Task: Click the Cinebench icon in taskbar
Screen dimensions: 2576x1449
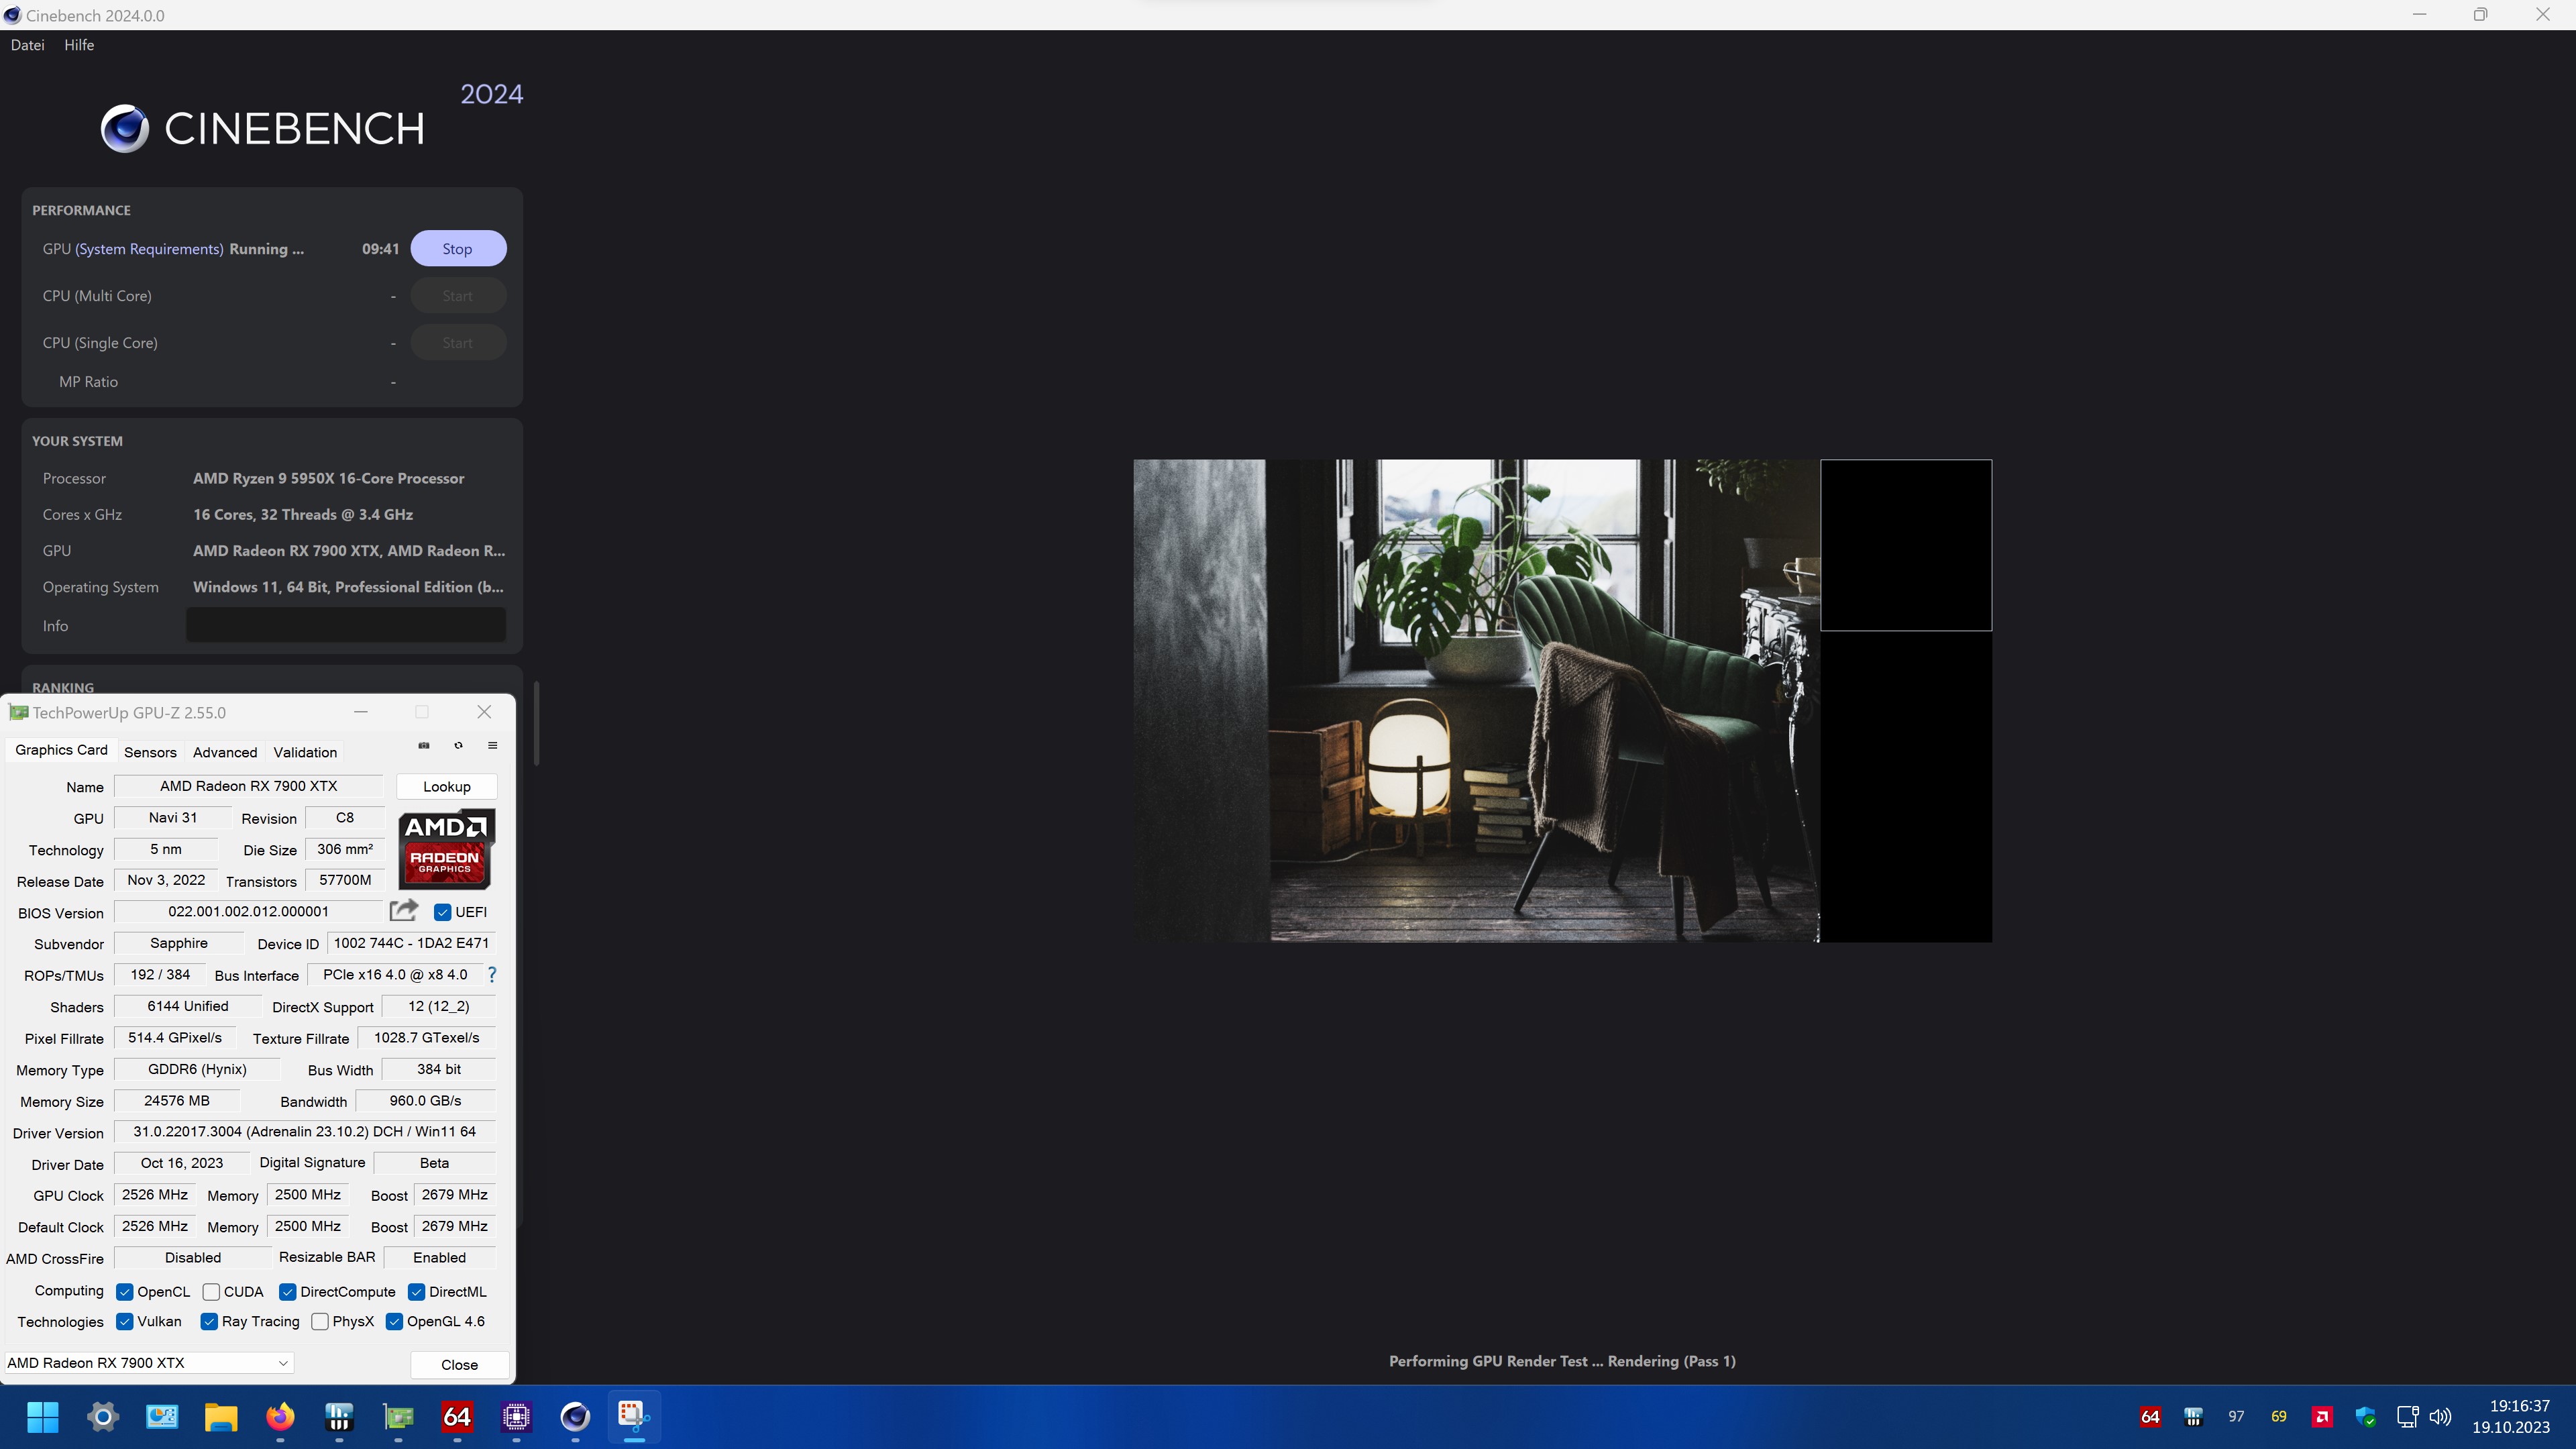Action: coord(575,1416)
